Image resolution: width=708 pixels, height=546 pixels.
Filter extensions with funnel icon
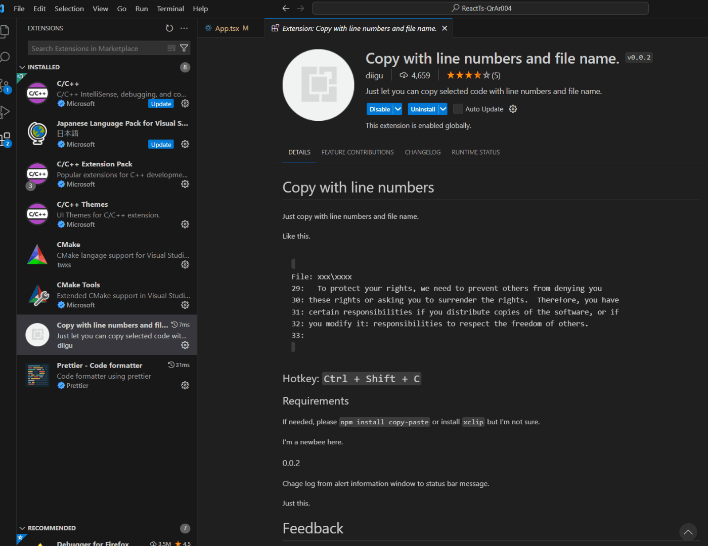click(x=184, y=48)
